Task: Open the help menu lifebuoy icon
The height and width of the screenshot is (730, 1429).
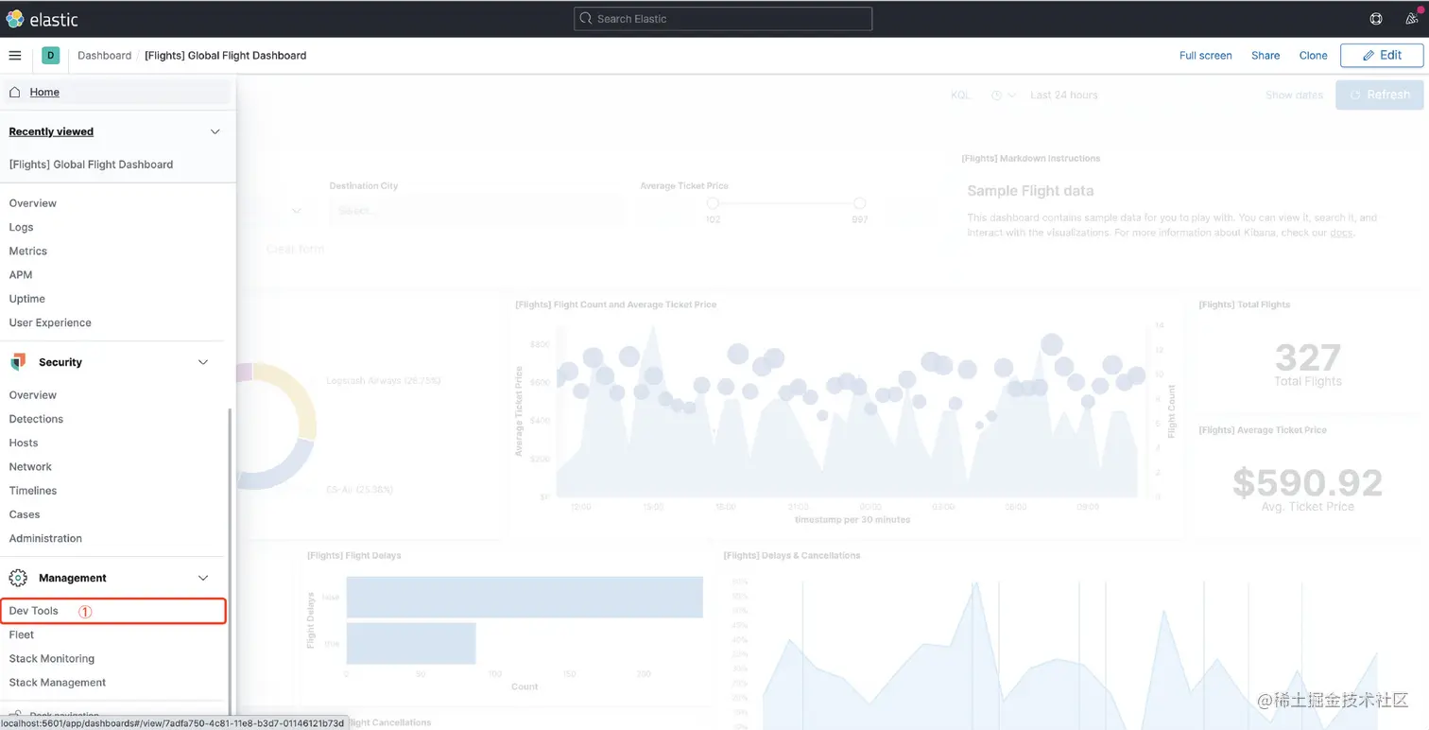Action: pos(1376,19)
